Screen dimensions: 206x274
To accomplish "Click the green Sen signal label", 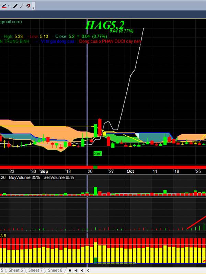I will click(98, 153).
